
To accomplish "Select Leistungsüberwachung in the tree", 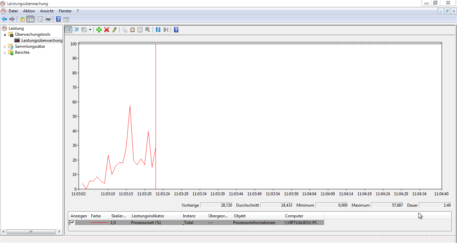I will 42,40.
